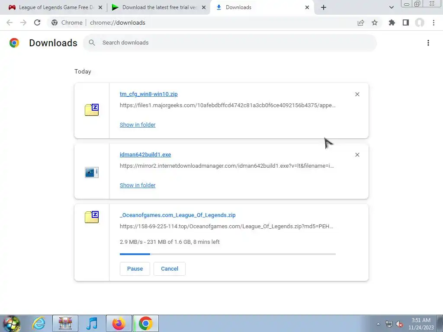Select the Downloads tab
Viewport: 443px width, 332px height.
coord(262,7)
